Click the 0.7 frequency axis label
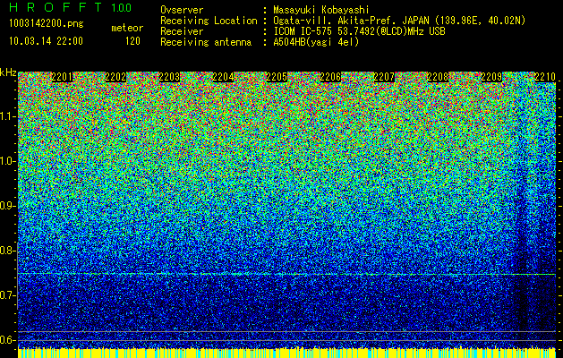This screenshot has width=563, height=358. [x=8, y=295]
